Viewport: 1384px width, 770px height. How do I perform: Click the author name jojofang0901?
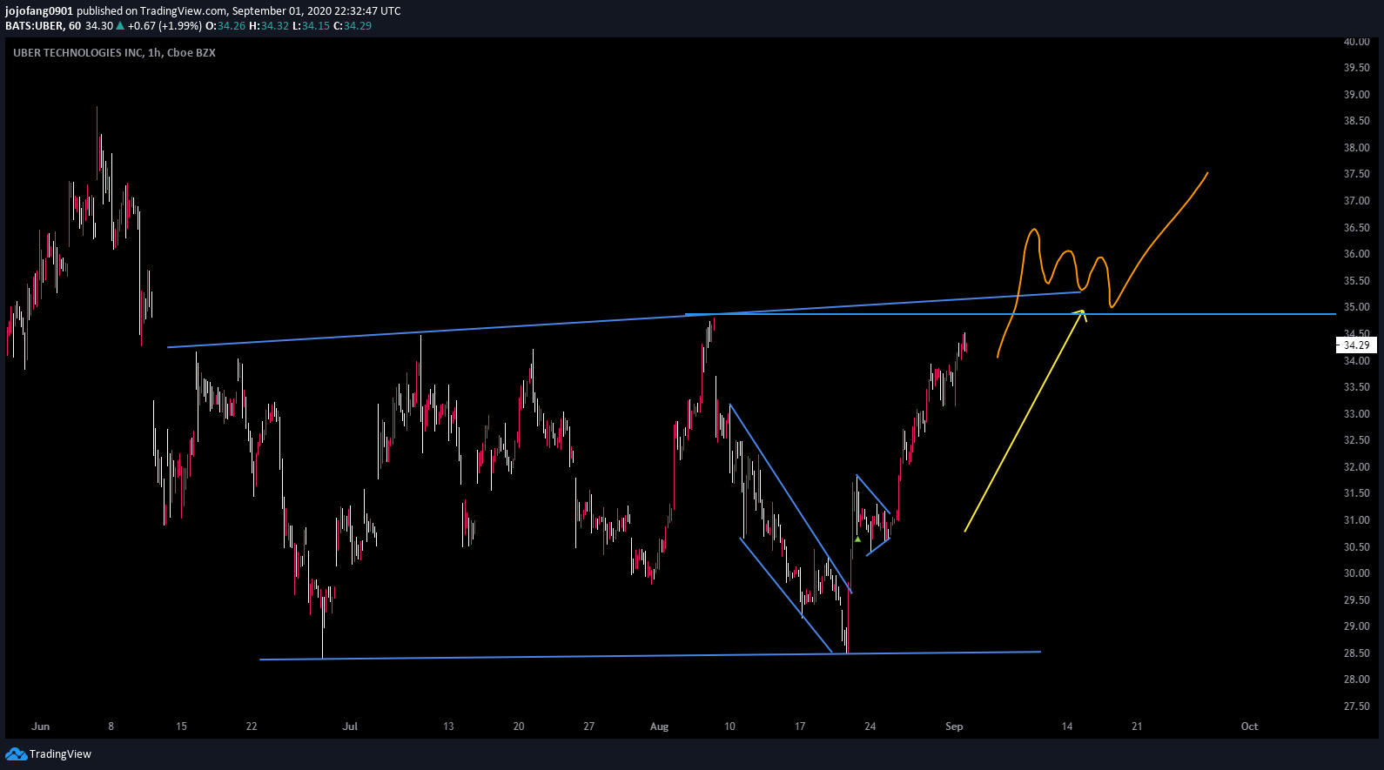click(x=39, y=11)
